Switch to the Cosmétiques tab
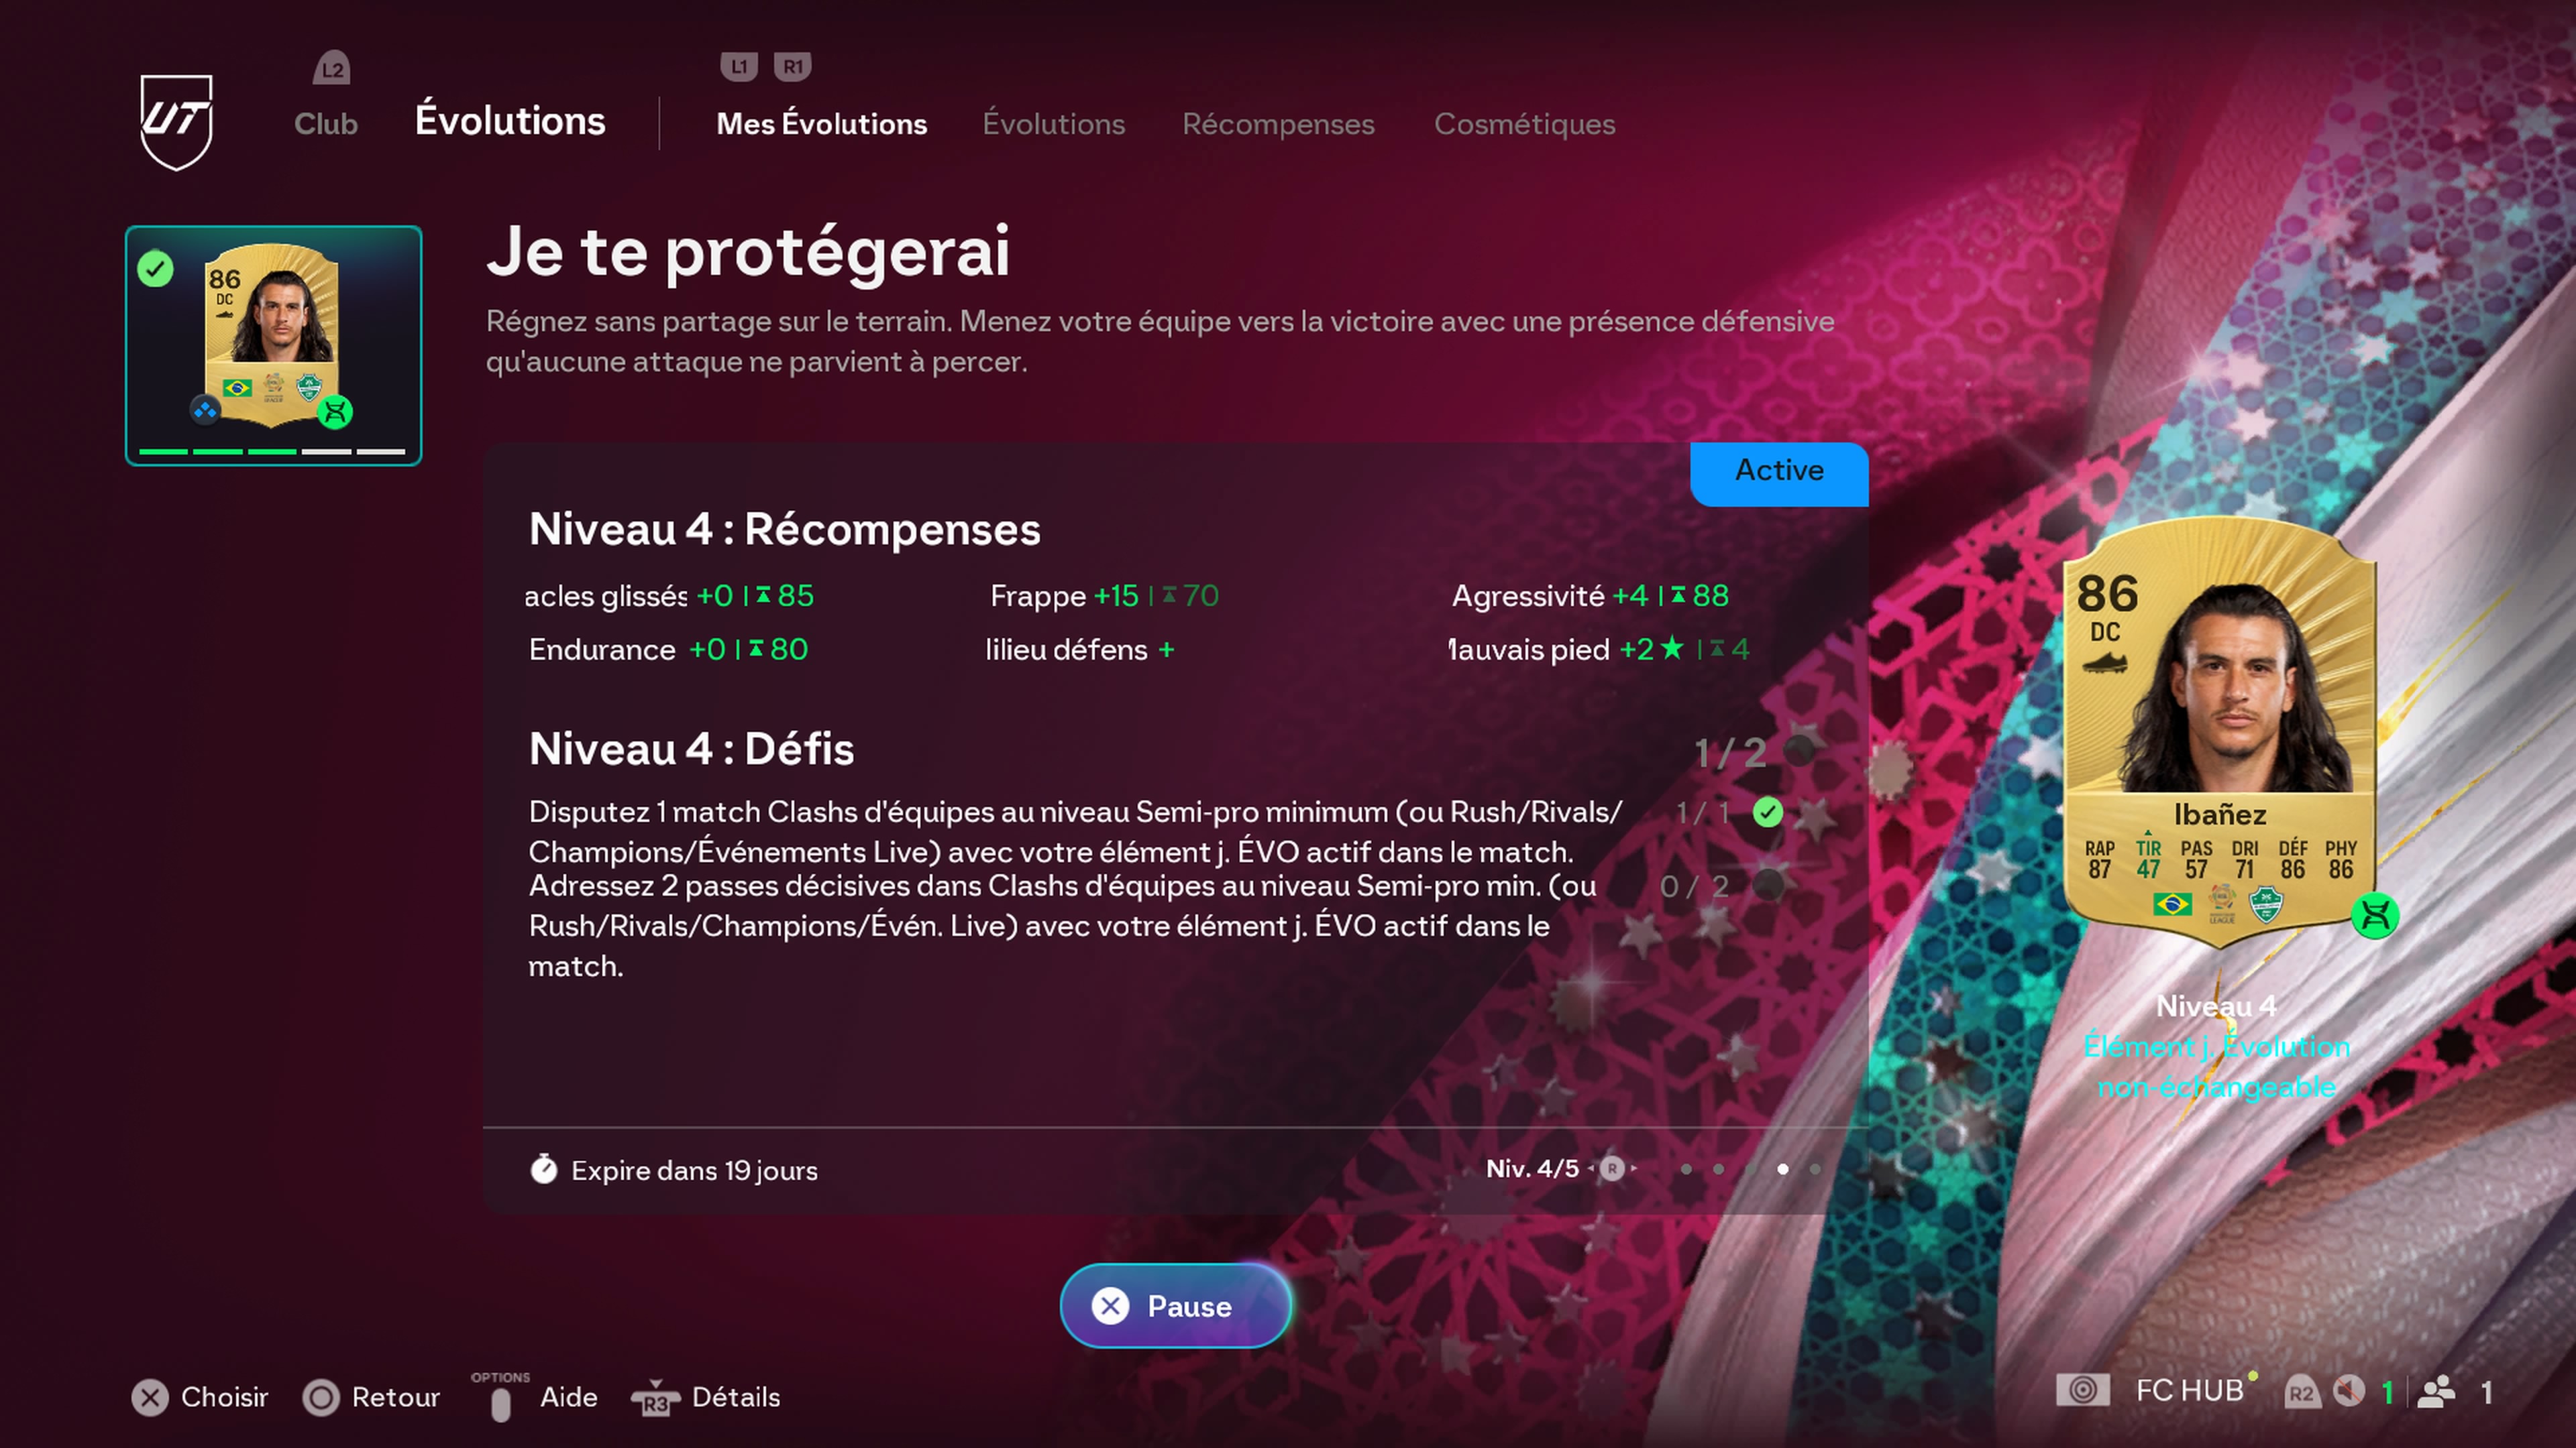2576x1448 pixels. [x=1524, y=124]
